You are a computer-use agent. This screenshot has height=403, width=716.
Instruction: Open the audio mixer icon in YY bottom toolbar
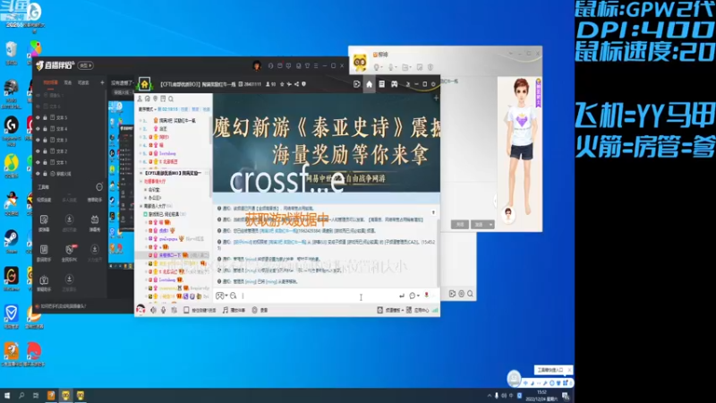[174, 310]
